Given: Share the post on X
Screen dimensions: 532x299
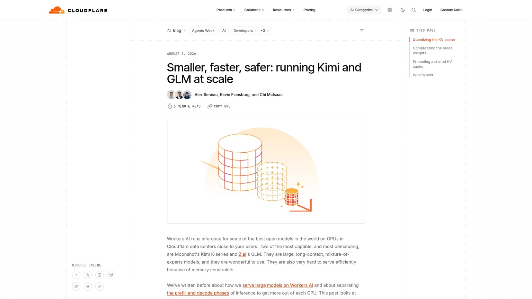Looking at the screenshot, I should coord(88,275).
